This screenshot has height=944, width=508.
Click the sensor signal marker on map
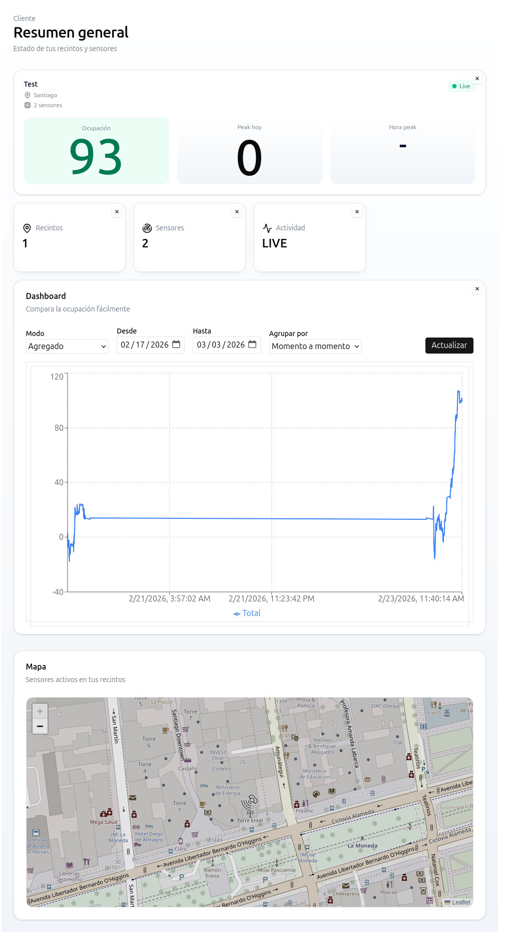pos(250,804)
